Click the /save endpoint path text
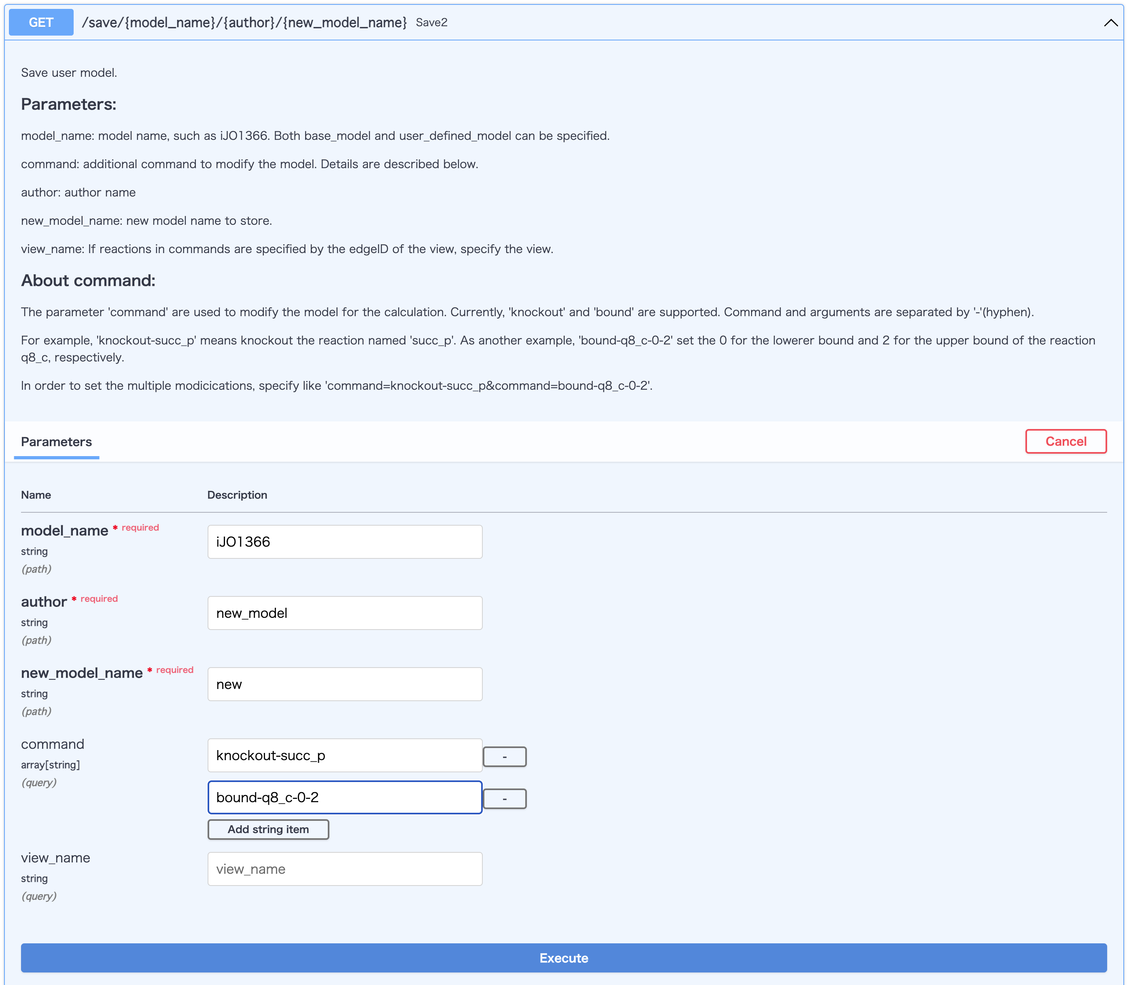Viewport: 1129px width, 985px height. (x=244, y=23)
